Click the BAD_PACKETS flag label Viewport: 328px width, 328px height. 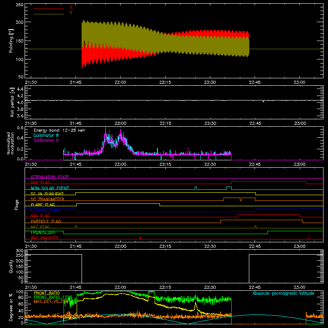[45, 238]
